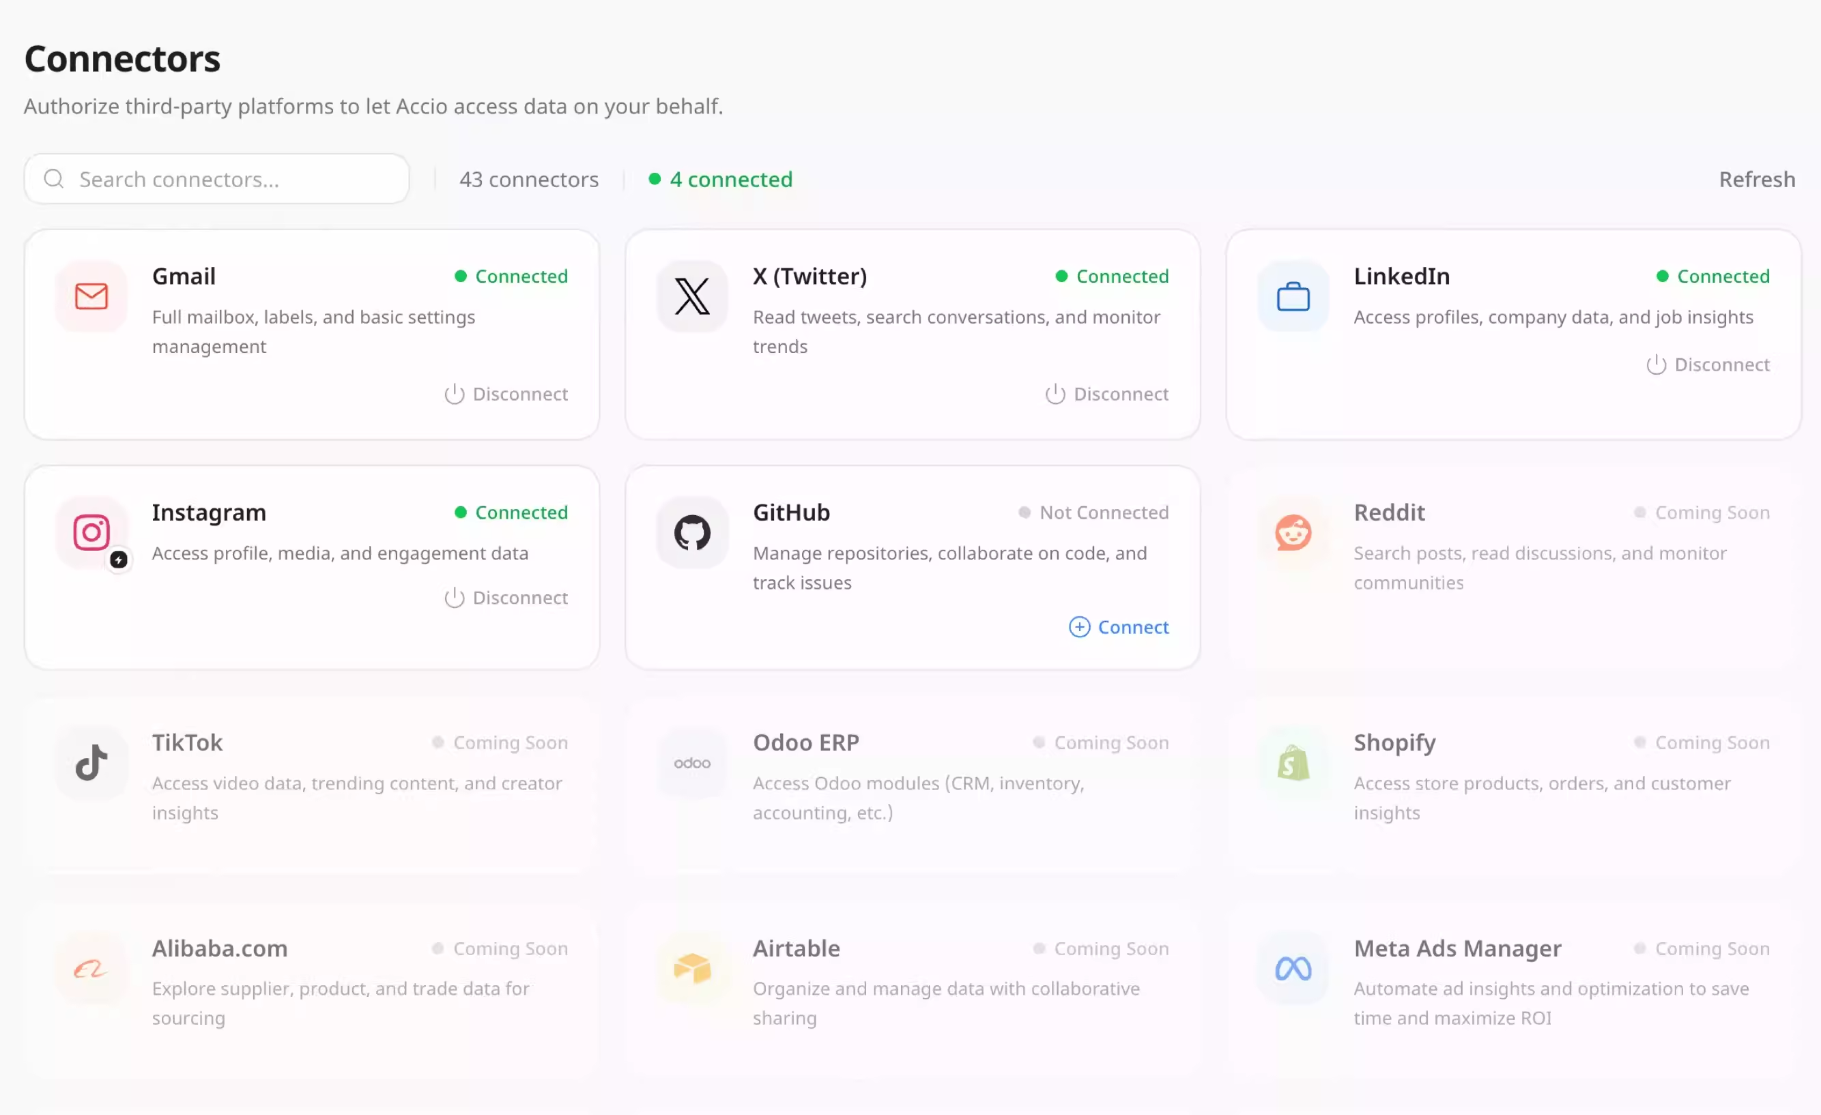Image resolution: width=1821 pixels, height=1115 pixels.
Task: Click the GitHub octocat icon
Action: click(692, 532)
